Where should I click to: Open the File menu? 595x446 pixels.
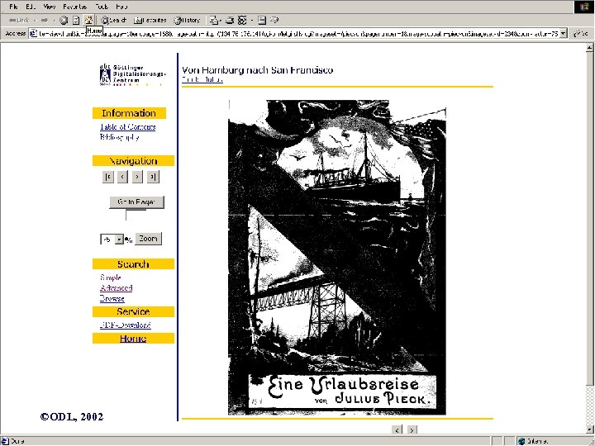[x=13, y=7]
